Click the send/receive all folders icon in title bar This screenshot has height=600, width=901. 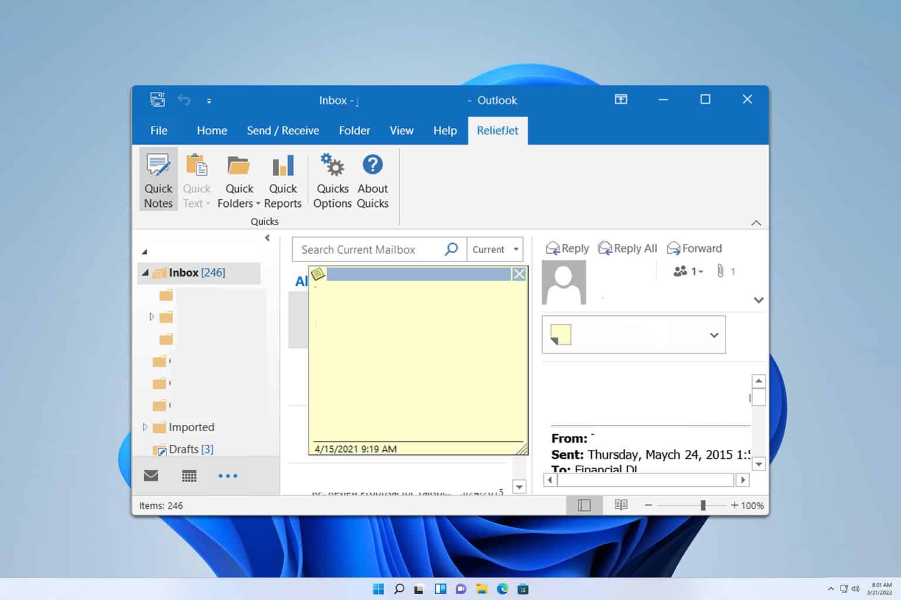coord(157,100)
